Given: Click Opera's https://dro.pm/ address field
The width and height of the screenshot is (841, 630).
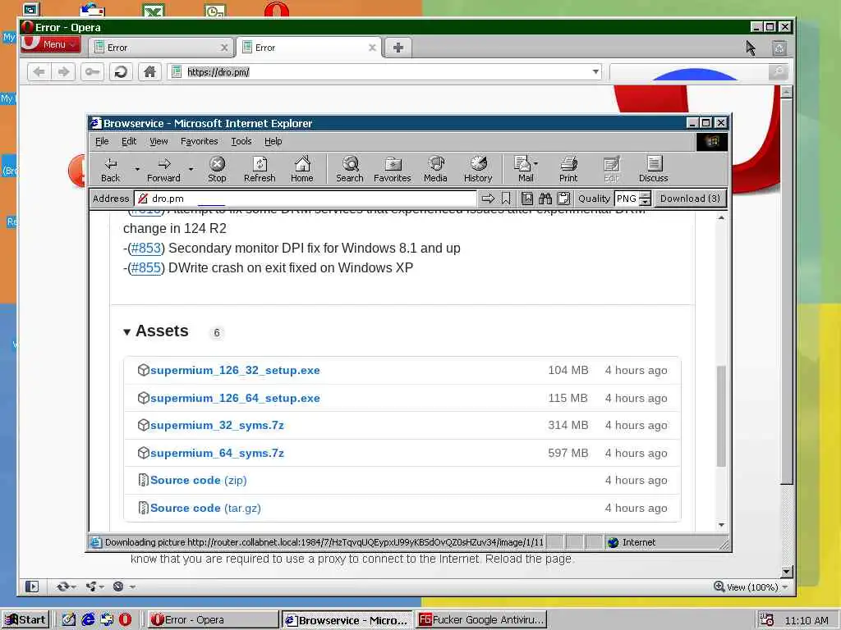Looking at the screenshot, I should (384, 72).
